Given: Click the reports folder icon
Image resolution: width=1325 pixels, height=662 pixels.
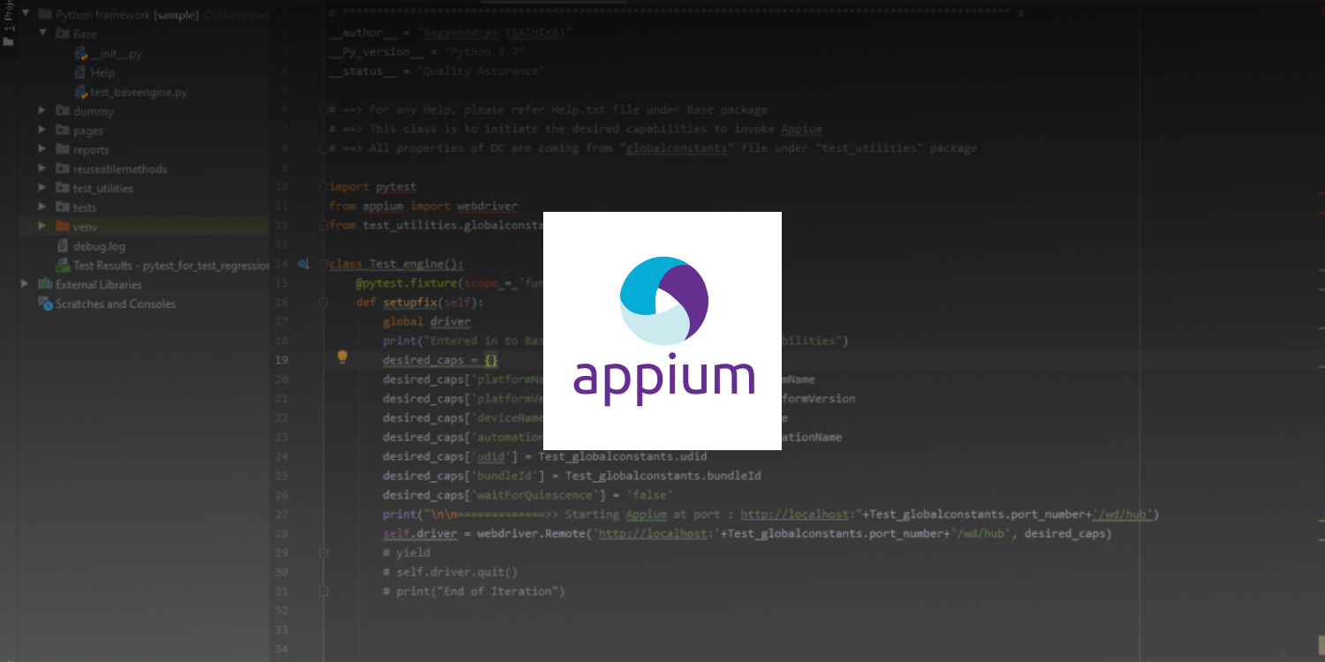Looking at the screenshot, I should click(63, 149).
